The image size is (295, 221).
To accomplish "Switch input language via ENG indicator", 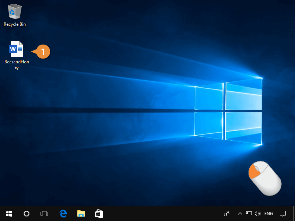I will (x=269, y=214).
